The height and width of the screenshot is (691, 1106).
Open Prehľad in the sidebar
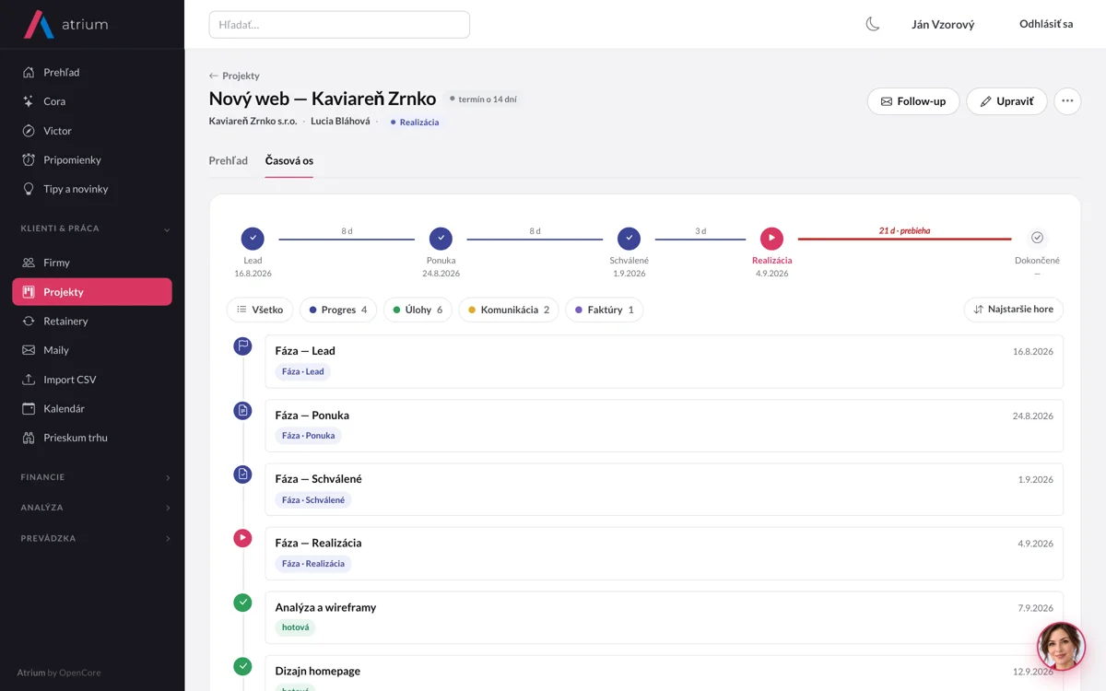tap(92, 72)
